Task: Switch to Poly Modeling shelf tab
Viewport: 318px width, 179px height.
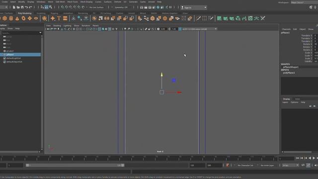Action: click(25, 13)
